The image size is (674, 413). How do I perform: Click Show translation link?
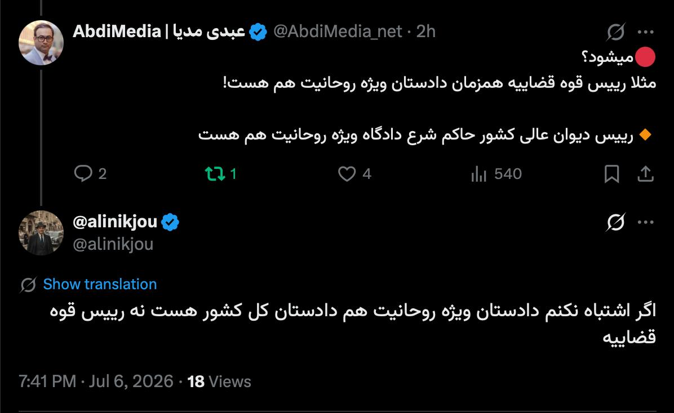click(100, 284)
